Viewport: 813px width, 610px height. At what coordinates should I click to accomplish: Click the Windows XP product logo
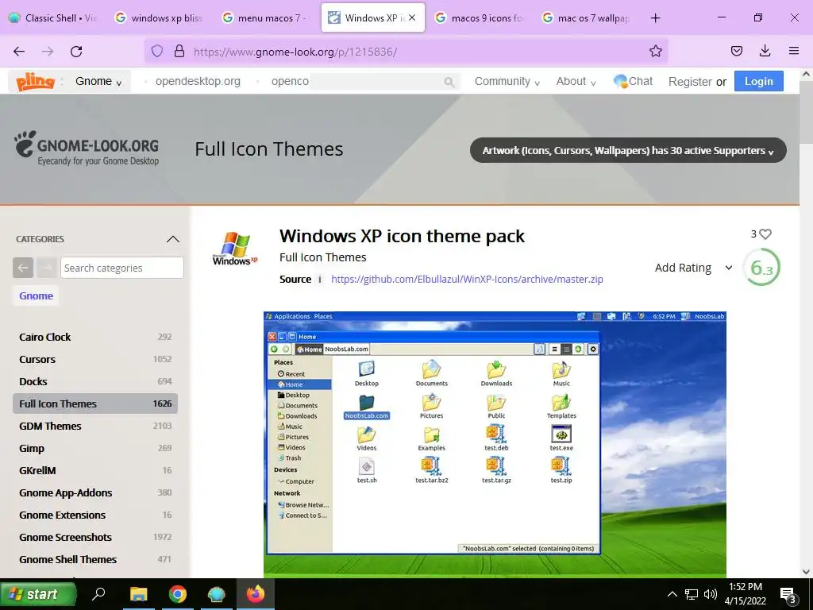click(235, 249)
